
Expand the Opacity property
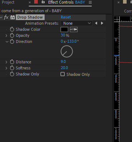point(6,35)
